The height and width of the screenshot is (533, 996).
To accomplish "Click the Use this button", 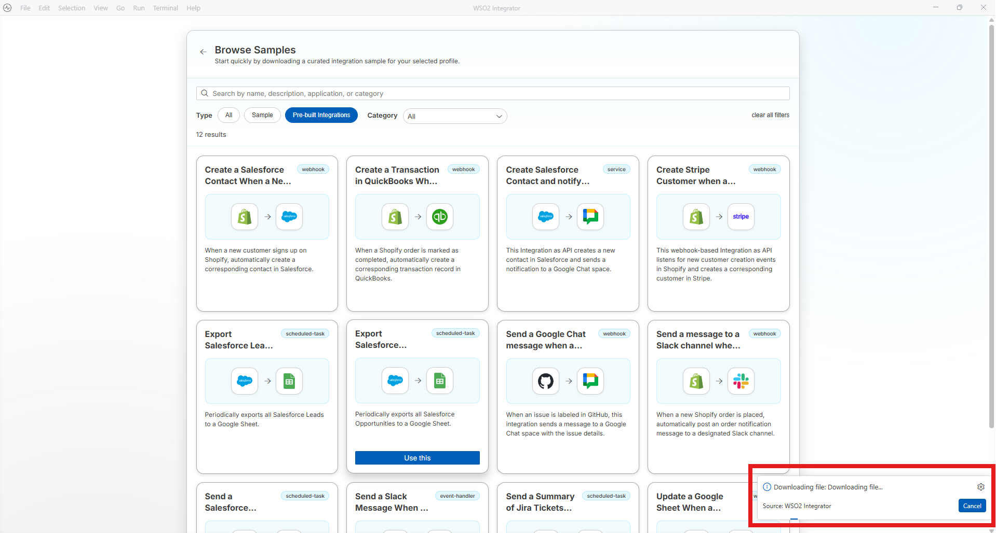I will (418, 458).
